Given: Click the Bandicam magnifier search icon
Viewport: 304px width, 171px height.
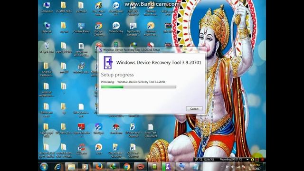Looking at the screenshot, I should click(x=201, y=160).
